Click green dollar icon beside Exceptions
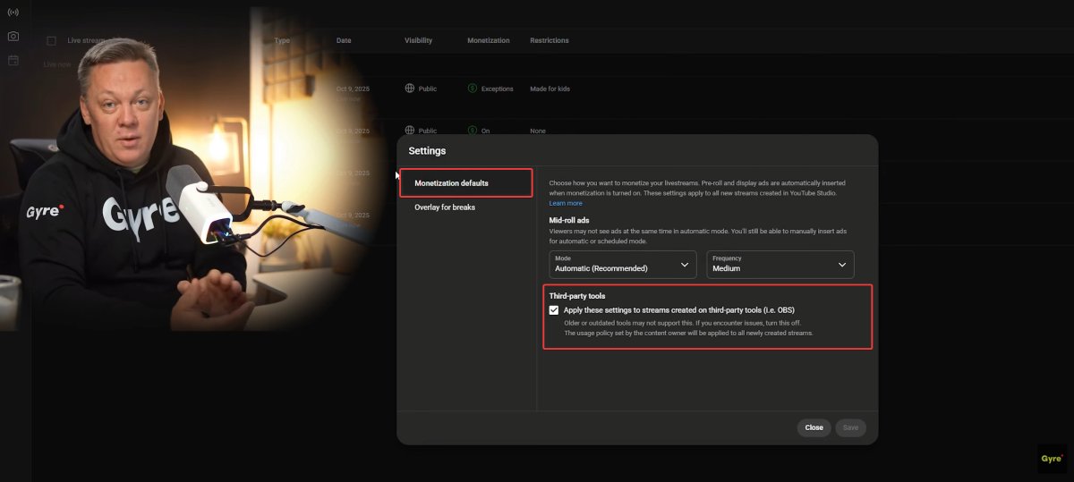Screen dimensions: 1074x482 (473, 89)
